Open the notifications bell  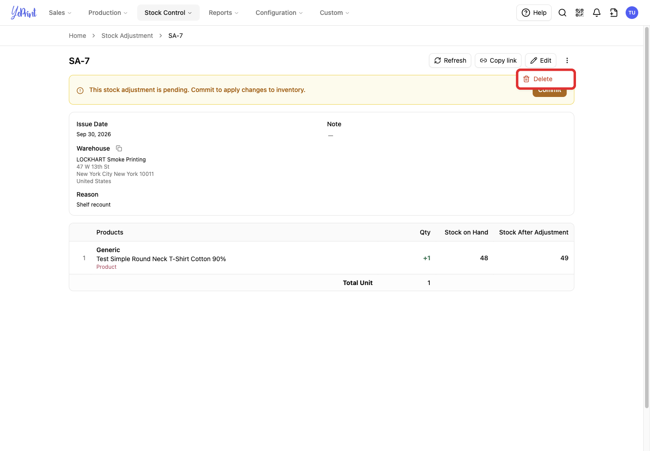click(597, 13)
